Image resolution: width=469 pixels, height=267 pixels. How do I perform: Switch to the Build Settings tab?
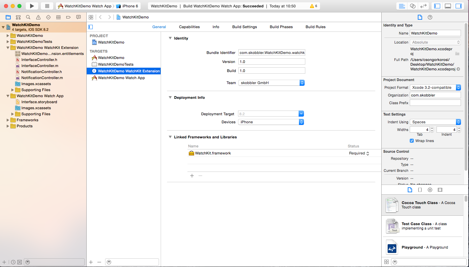click(x=244, y=27)
